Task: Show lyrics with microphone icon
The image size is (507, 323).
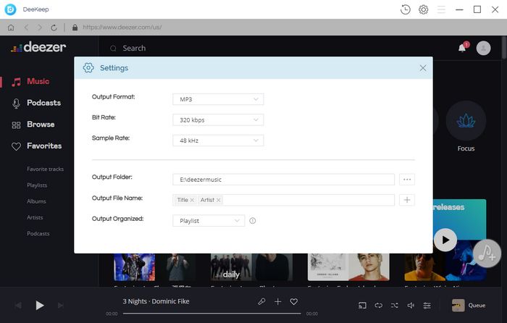Action: 261,302
